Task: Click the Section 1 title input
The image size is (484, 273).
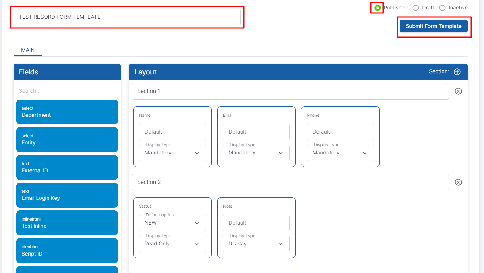Action: (x=290, y=91)
